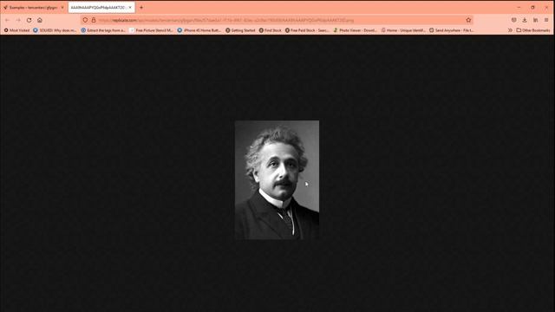Open the Downloads panel
The width and height of the screenshot is (555, 312).
(x=525, y=20)
